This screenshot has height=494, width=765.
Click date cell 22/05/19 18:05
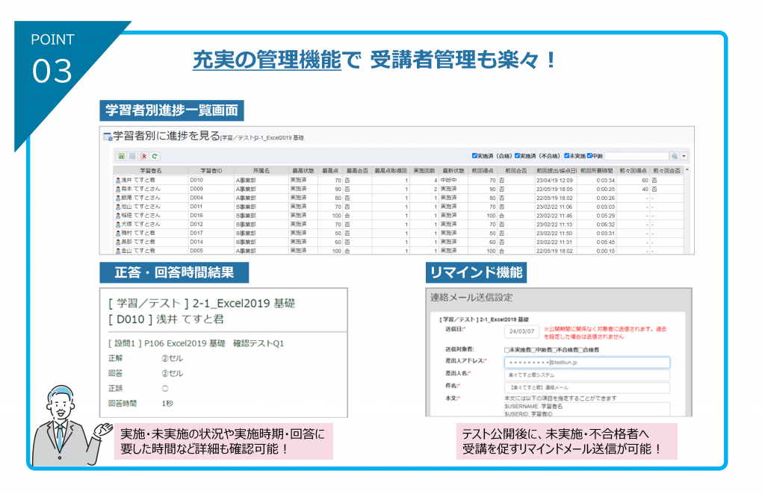coord(555,189)
